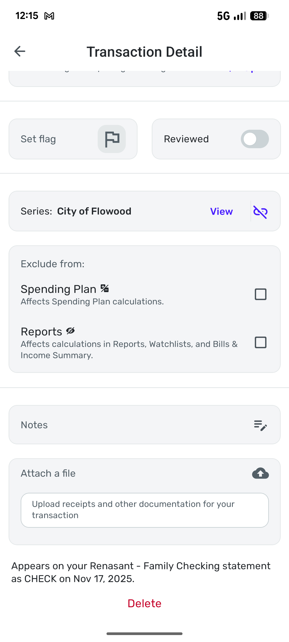Tap the Spending Plan exclude icon
The width and height of the screenshot is (289, 642).
pyautogui.click(x=105, y=288)
